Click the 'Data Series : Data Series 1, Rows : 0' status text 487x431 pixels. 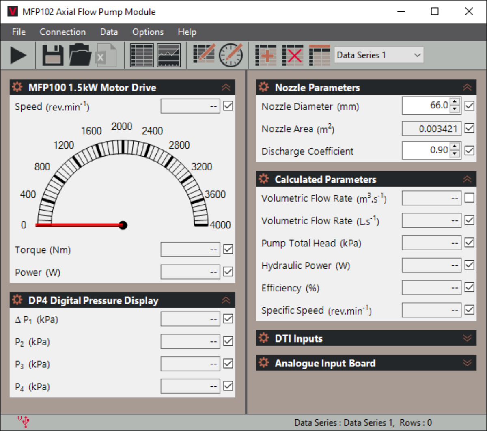point(363,422)
